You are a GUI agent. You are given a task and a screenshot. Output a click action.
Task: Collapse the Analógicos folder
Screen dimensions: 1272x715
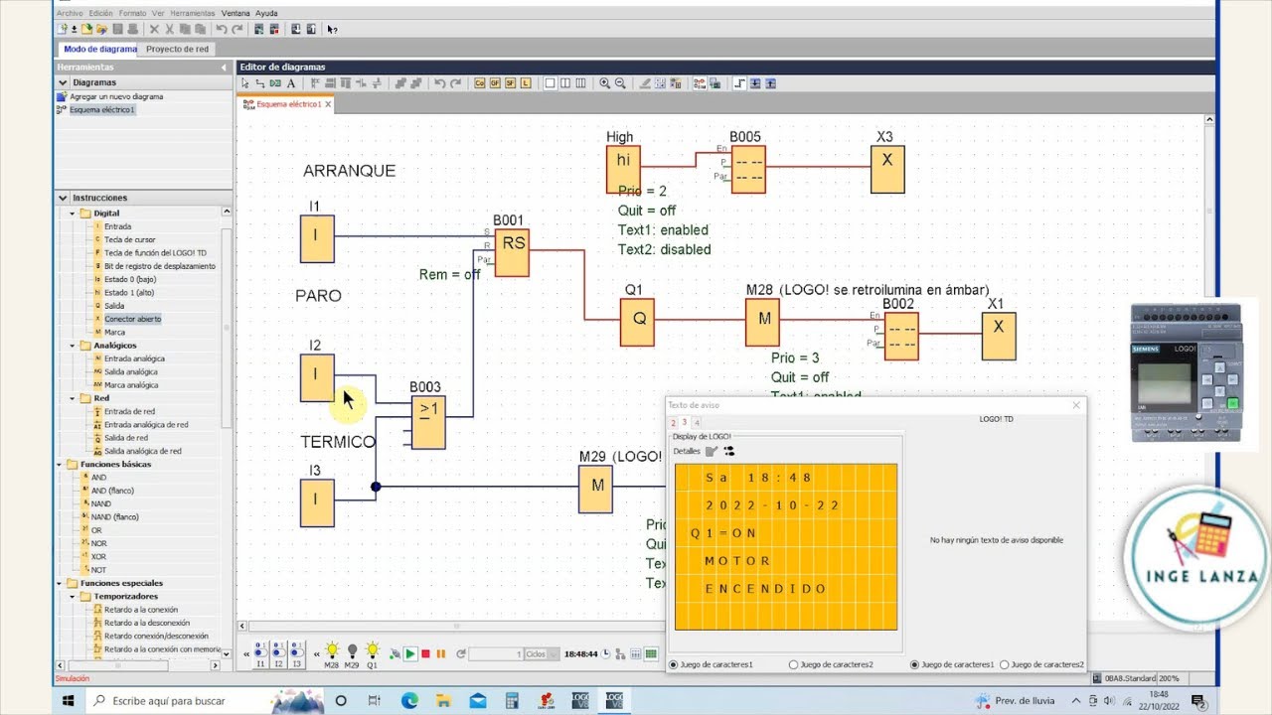pyautogui.click(x=73, y=346)
